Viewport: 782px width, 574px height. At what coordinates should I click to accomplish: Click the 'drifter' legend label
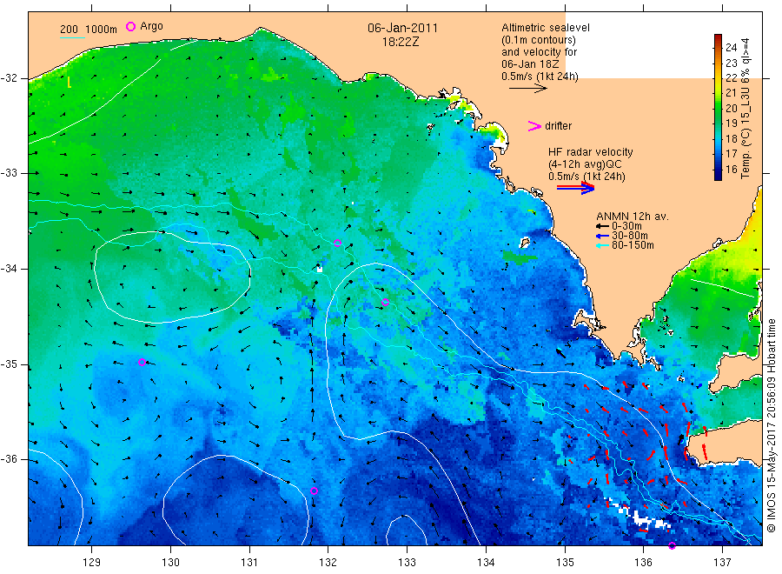(558, 126)
